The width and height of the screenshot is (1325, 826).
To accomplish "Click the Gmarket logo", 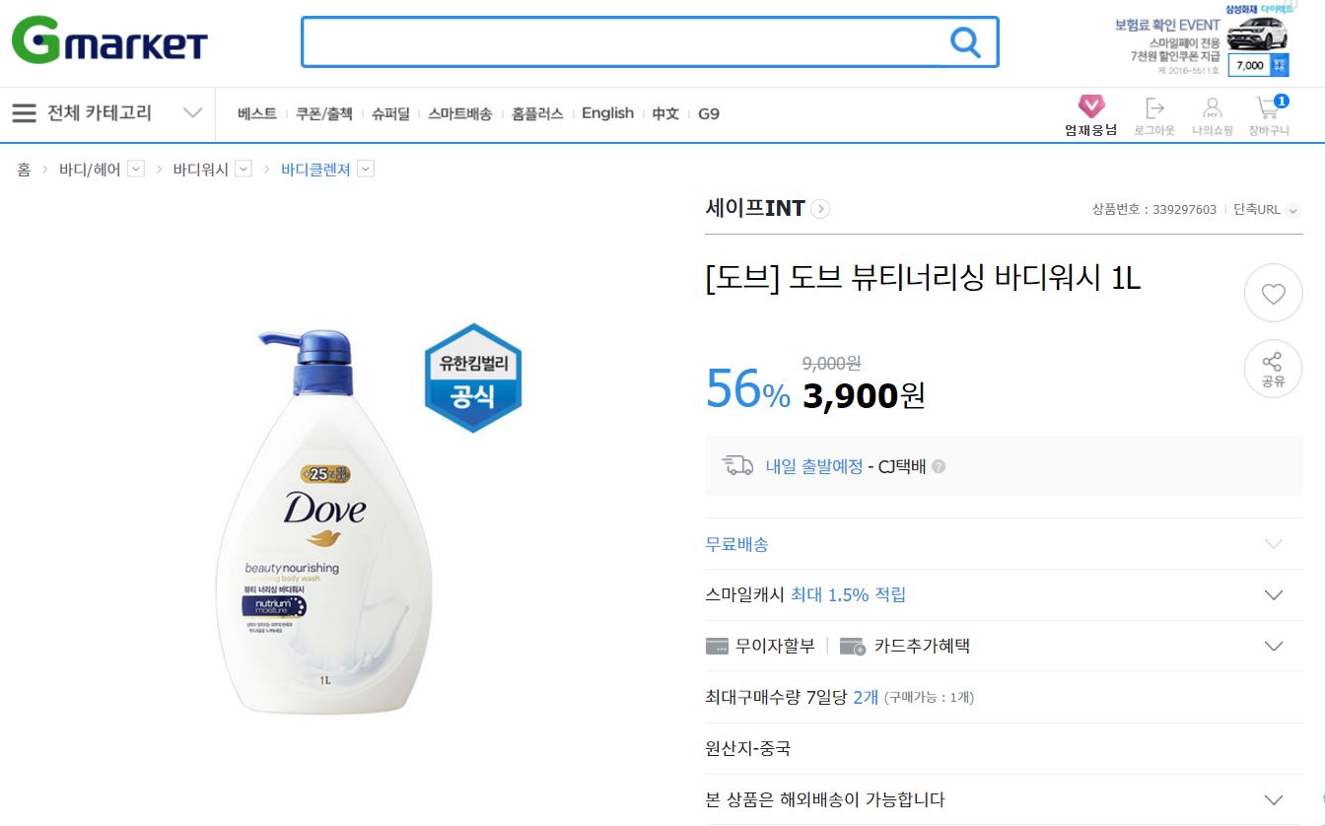I will [x=109, y=41].
